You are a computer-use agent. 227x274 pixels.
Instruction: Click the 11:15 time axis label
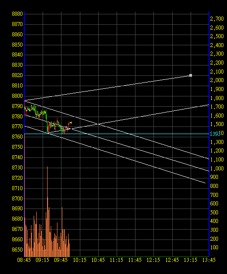pyautogui.click(x=117, y=260)
